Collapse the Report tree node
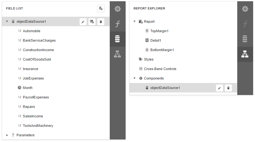 pos(134,21)
